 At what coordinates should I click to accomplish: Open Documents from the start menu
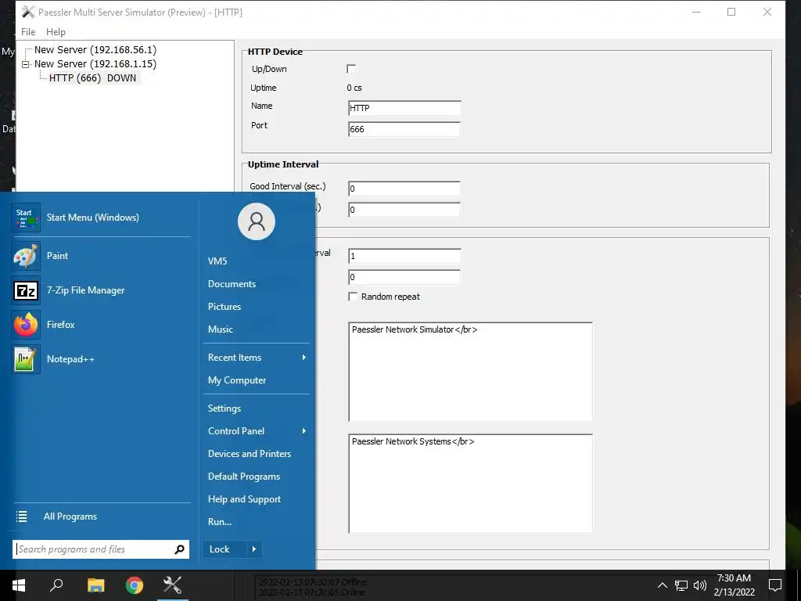232,283
